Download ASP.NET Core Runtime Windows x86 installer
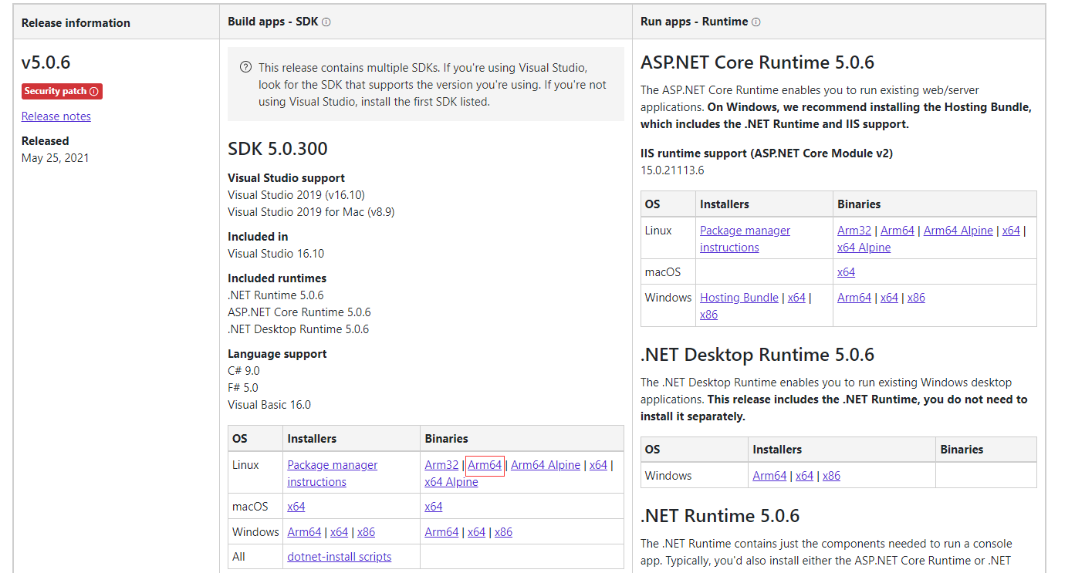 pyautogui.click(x=708, y=315)
